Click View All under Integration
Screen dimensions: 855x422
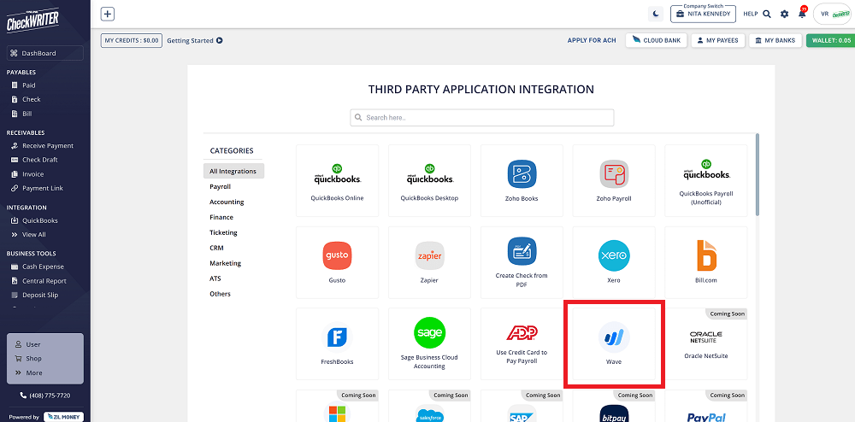click(x=29, y=235)
